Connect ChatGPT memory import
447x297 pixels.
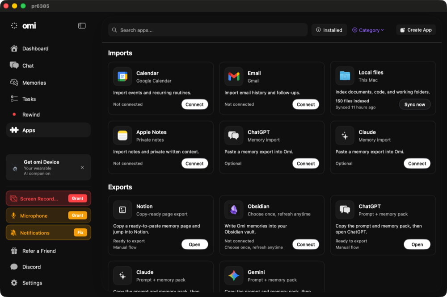(306, 164)
